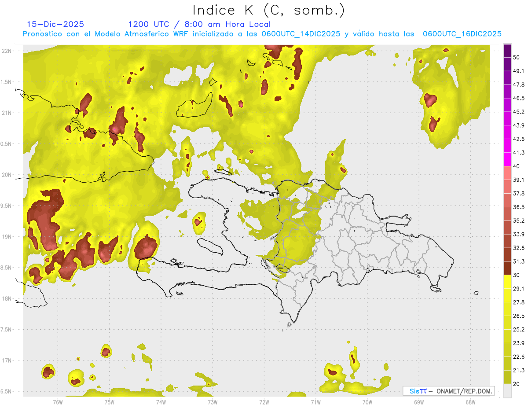Screen dimensions: 528x408
Task: Click the 18N latitude label
Action: [7, 298]
